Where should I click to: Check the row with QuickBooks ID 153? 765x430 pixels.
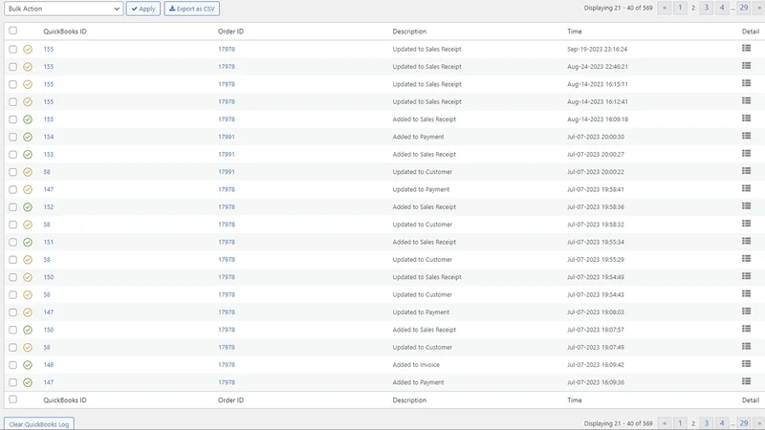12,155
